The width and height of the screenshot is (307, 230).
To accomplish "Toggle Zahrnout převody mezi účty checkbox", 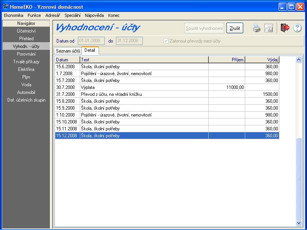I will click(166, 41).
